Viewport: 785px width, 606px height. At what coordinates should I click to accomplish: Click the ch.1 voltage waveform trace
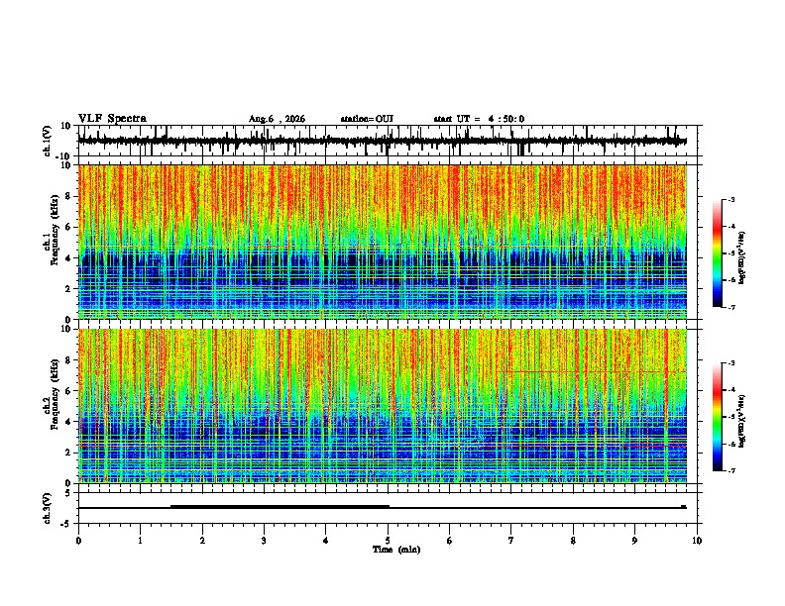tap(382, 142)
